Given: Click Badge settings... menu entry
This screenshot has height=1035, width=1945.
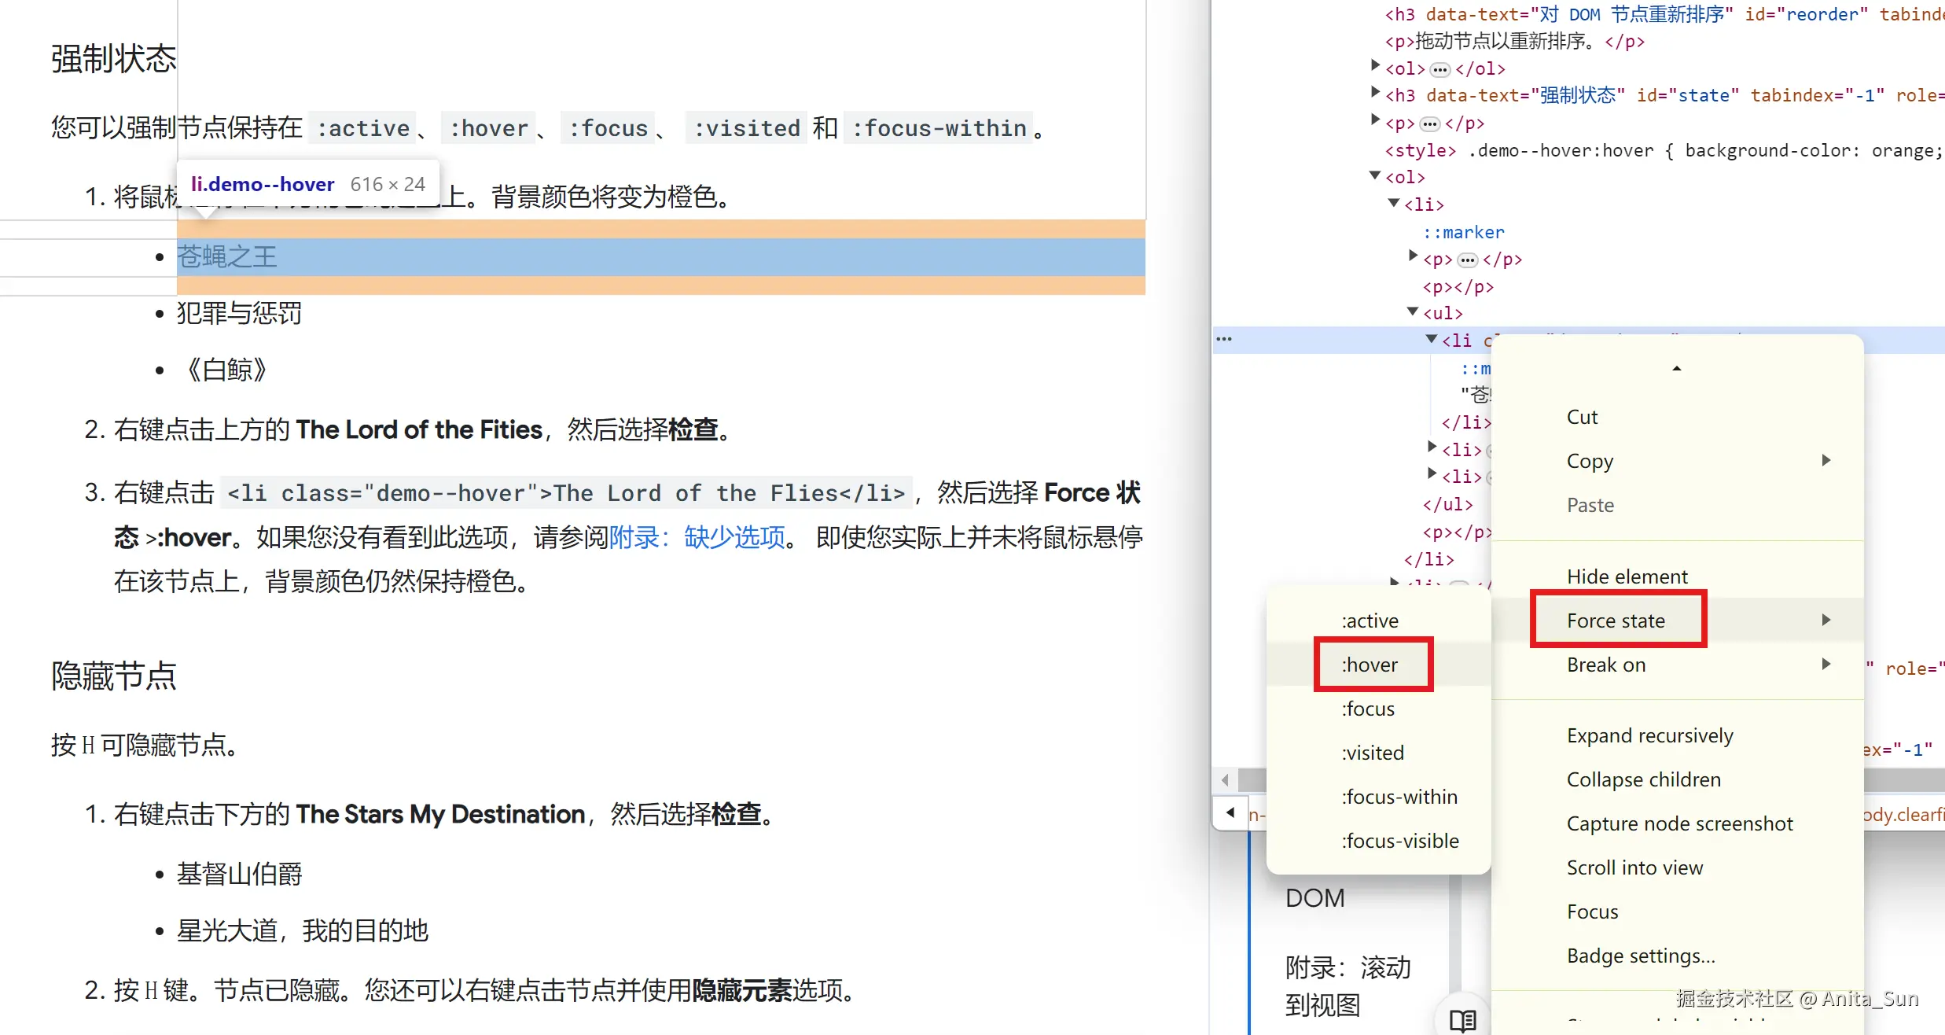Looking at the screenshot, I should 1640,956.
